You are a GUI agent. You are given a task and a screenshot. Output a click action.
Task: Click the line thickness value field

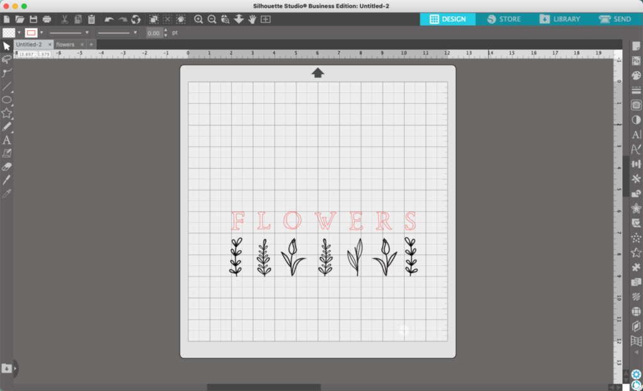point(154,33)
